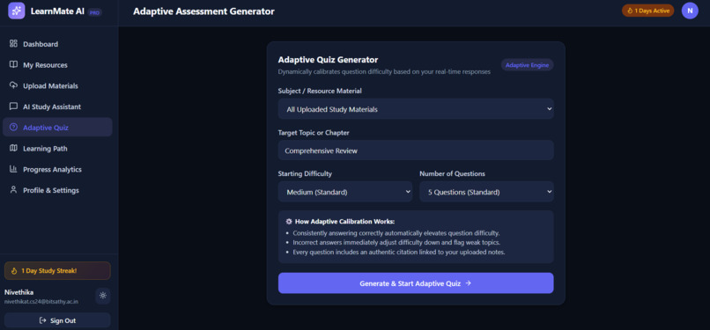Click the arrow icon on the Generate button
Screen dimensions: 710x330
click(469, 283)
